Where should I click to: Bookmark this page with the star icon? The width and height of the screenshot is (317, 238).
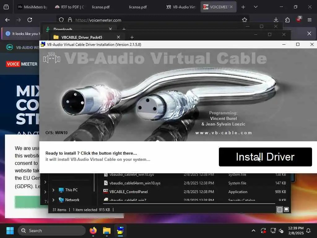pos(245,20)
